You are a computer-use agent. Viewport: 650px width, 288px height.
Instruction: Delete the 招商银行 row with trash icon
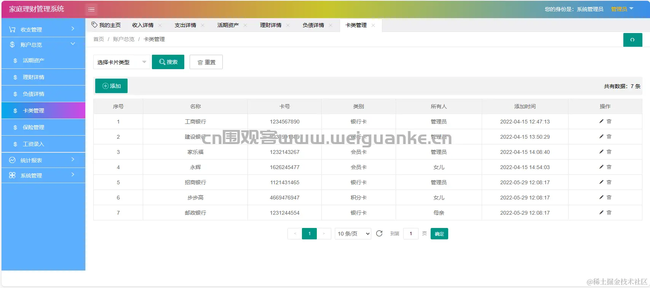point(609,182)
